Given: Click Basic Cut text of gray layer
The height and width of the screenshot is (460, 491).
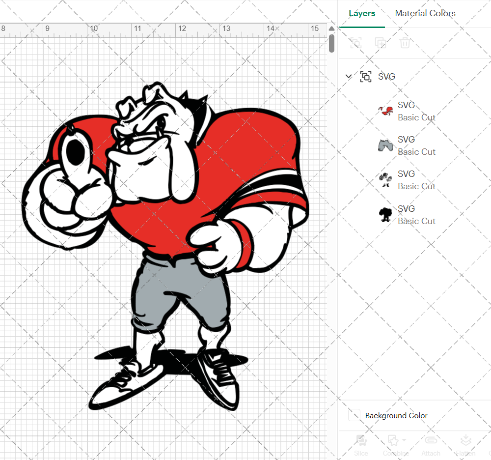Looking at the screenshot, I should (416, 152).
